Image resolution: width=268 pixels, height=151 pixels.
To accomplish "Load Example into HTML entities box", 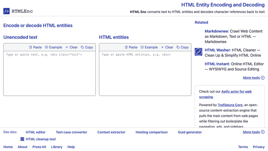I will (x=151, y=47).
